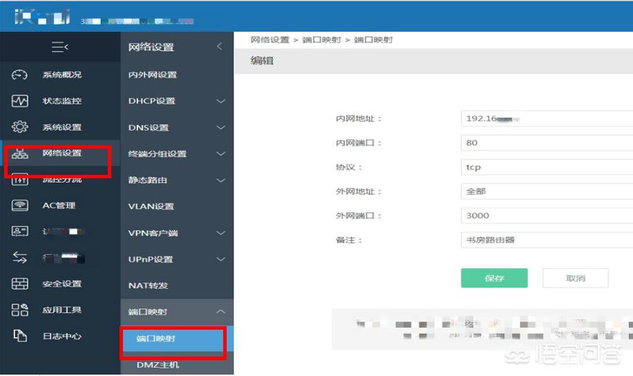The width and height of the screenshot is (633, 376).
Task: Expand the 静态路由 chevron
Action: click(x=220, y=180)
